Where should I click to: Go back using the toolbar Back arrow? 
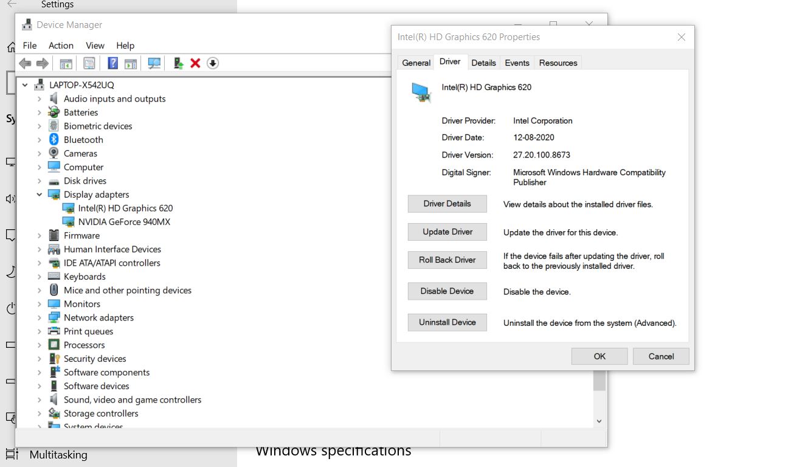[25, 63]
